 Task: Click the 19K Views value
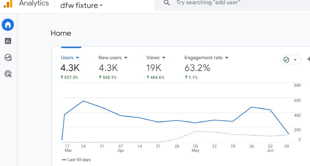pos(154,68)
